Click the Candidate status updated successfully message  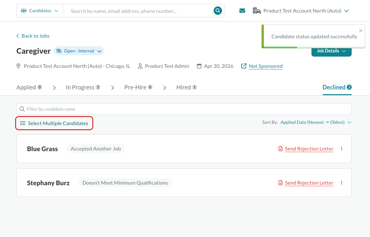point(314,37)
